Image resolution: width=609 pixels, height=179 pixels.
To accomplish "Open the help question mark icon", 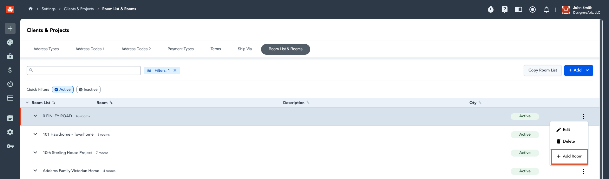I will [x=505, y=9].
